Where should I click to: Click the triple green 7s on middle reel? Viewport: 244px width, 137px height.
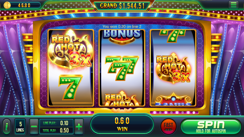point(122,68)
